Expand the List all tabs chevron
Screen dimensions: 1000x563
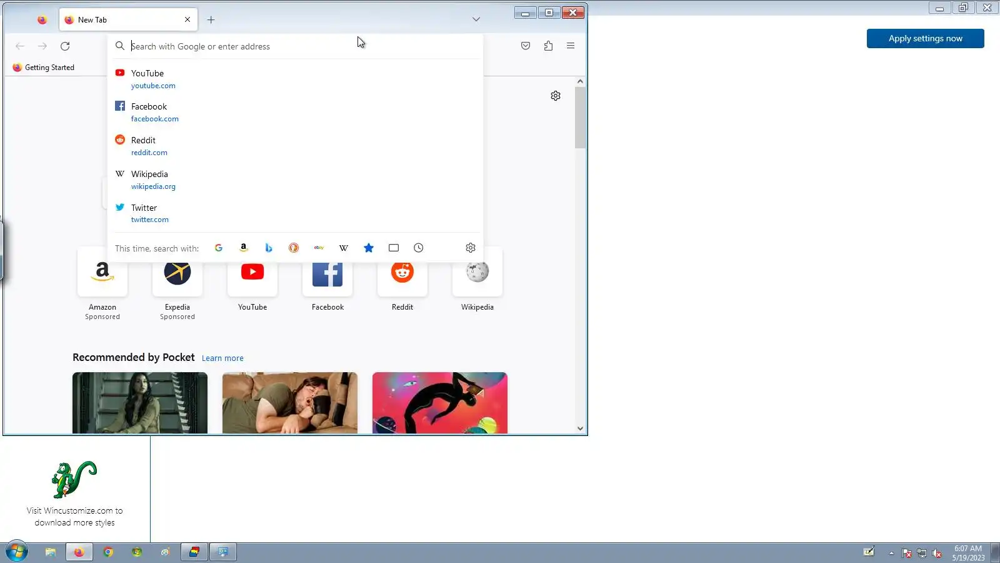476,20
